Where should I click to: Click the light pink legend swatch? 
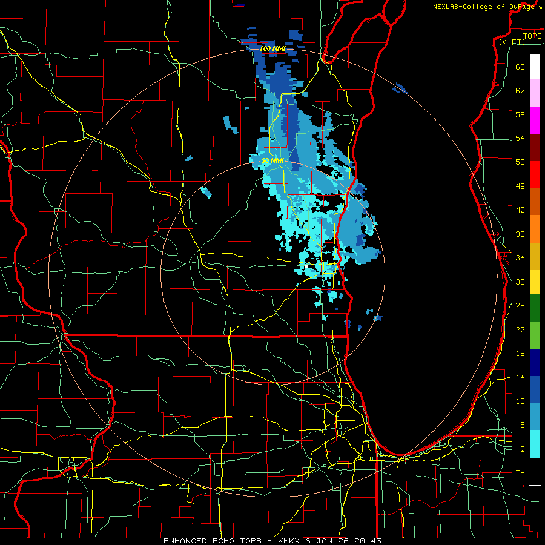pos(535,93)
